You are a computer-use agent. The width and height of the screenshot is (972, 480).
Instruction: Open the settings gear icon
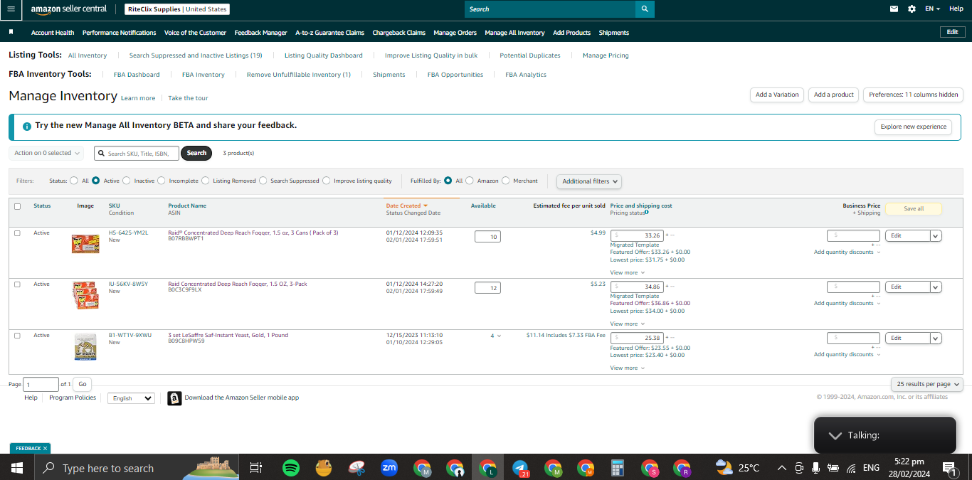(x=912, y=9)
